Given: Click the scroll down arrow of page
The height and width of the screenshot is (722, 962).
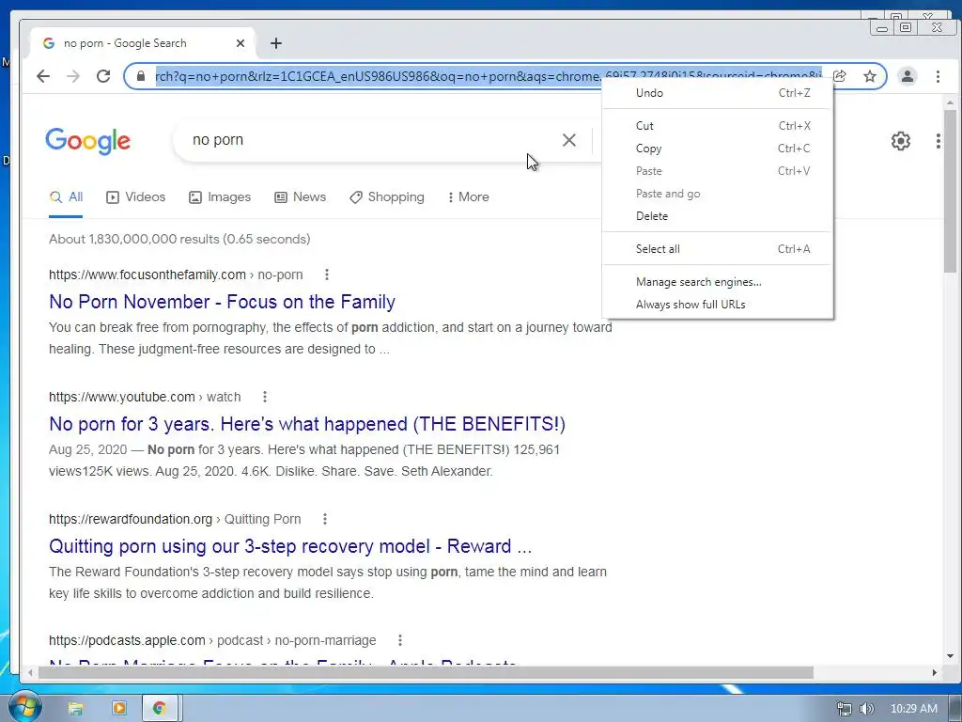Looking at the screenshot, I should coord(950,656).
